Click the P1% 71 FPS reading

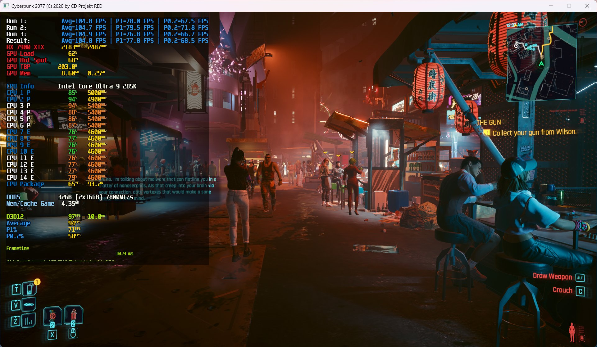click(74, 230)
